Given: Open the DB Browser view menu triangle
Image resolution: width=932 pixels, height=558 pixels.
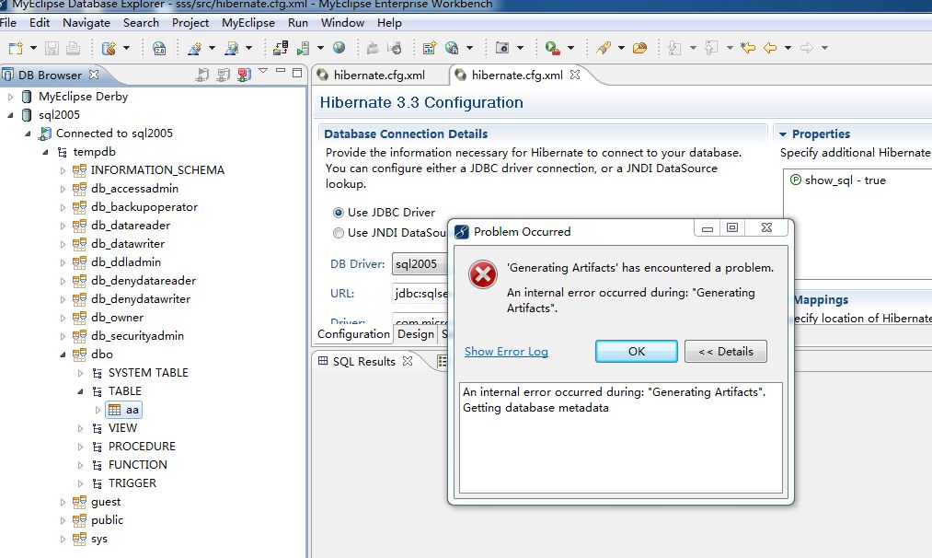Looking at the screenshot, I should 263,72.
